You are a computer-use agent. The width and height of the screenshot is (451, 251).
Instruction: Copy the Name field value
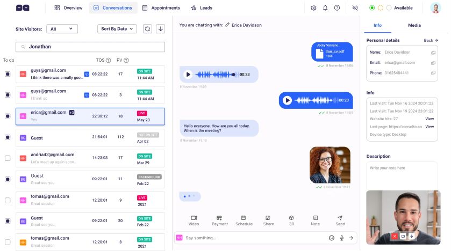click(433, 53)
